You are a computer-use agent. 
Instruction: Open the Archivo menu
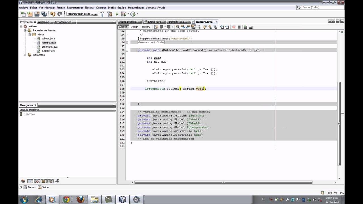coord(24,8)
